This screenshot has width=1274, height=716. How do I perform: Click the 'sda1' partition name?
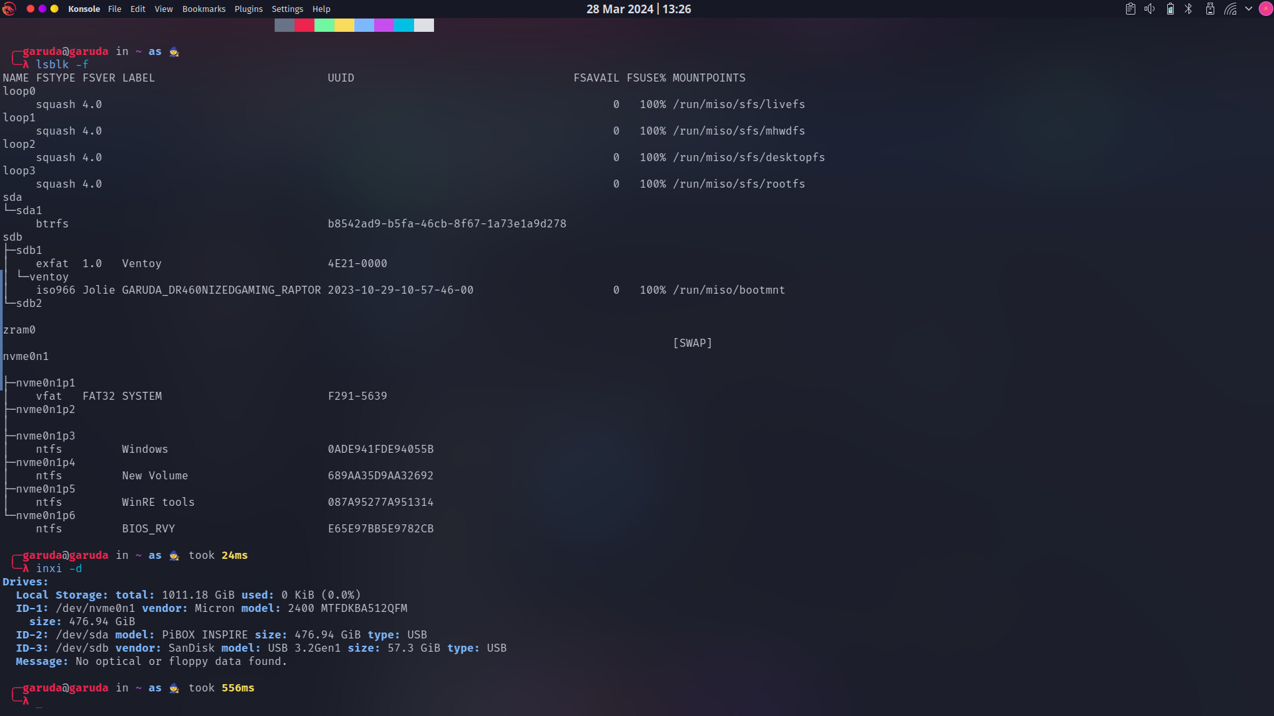pos(29,210)
